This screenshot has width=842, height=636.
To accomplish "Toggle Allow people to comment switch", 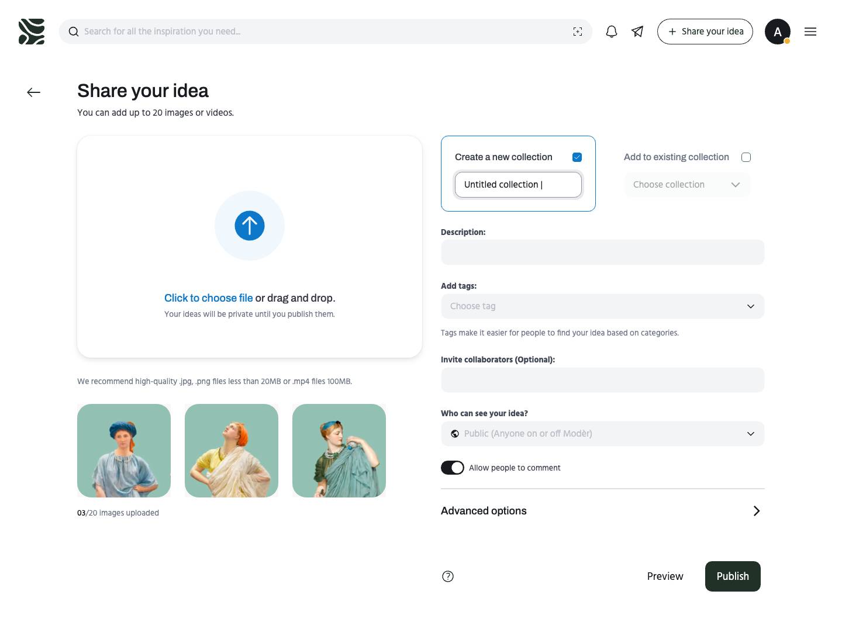I will pyautogui.click(x=453, y=468).
